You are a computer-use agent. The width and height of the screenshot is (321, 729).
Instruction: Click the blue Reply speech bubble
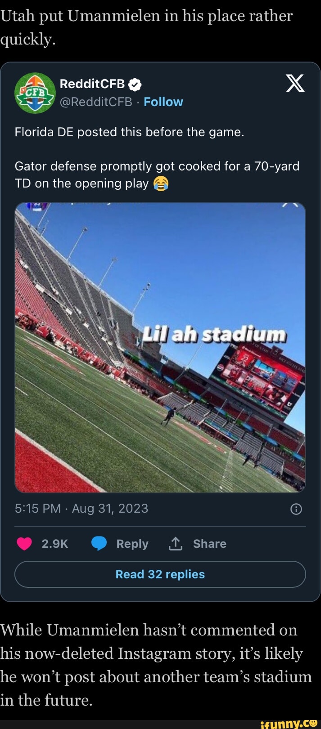tap(99, 544)
